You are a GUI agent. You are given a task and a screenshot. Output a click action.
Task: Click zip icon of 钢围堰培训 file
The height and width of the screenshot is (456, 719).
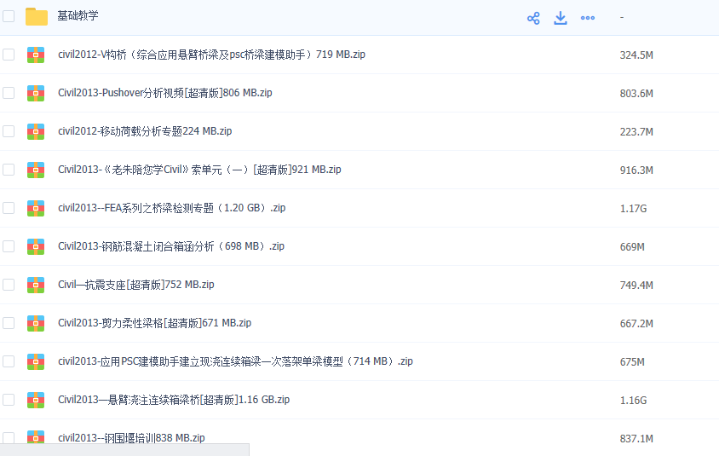coord(36,436)
